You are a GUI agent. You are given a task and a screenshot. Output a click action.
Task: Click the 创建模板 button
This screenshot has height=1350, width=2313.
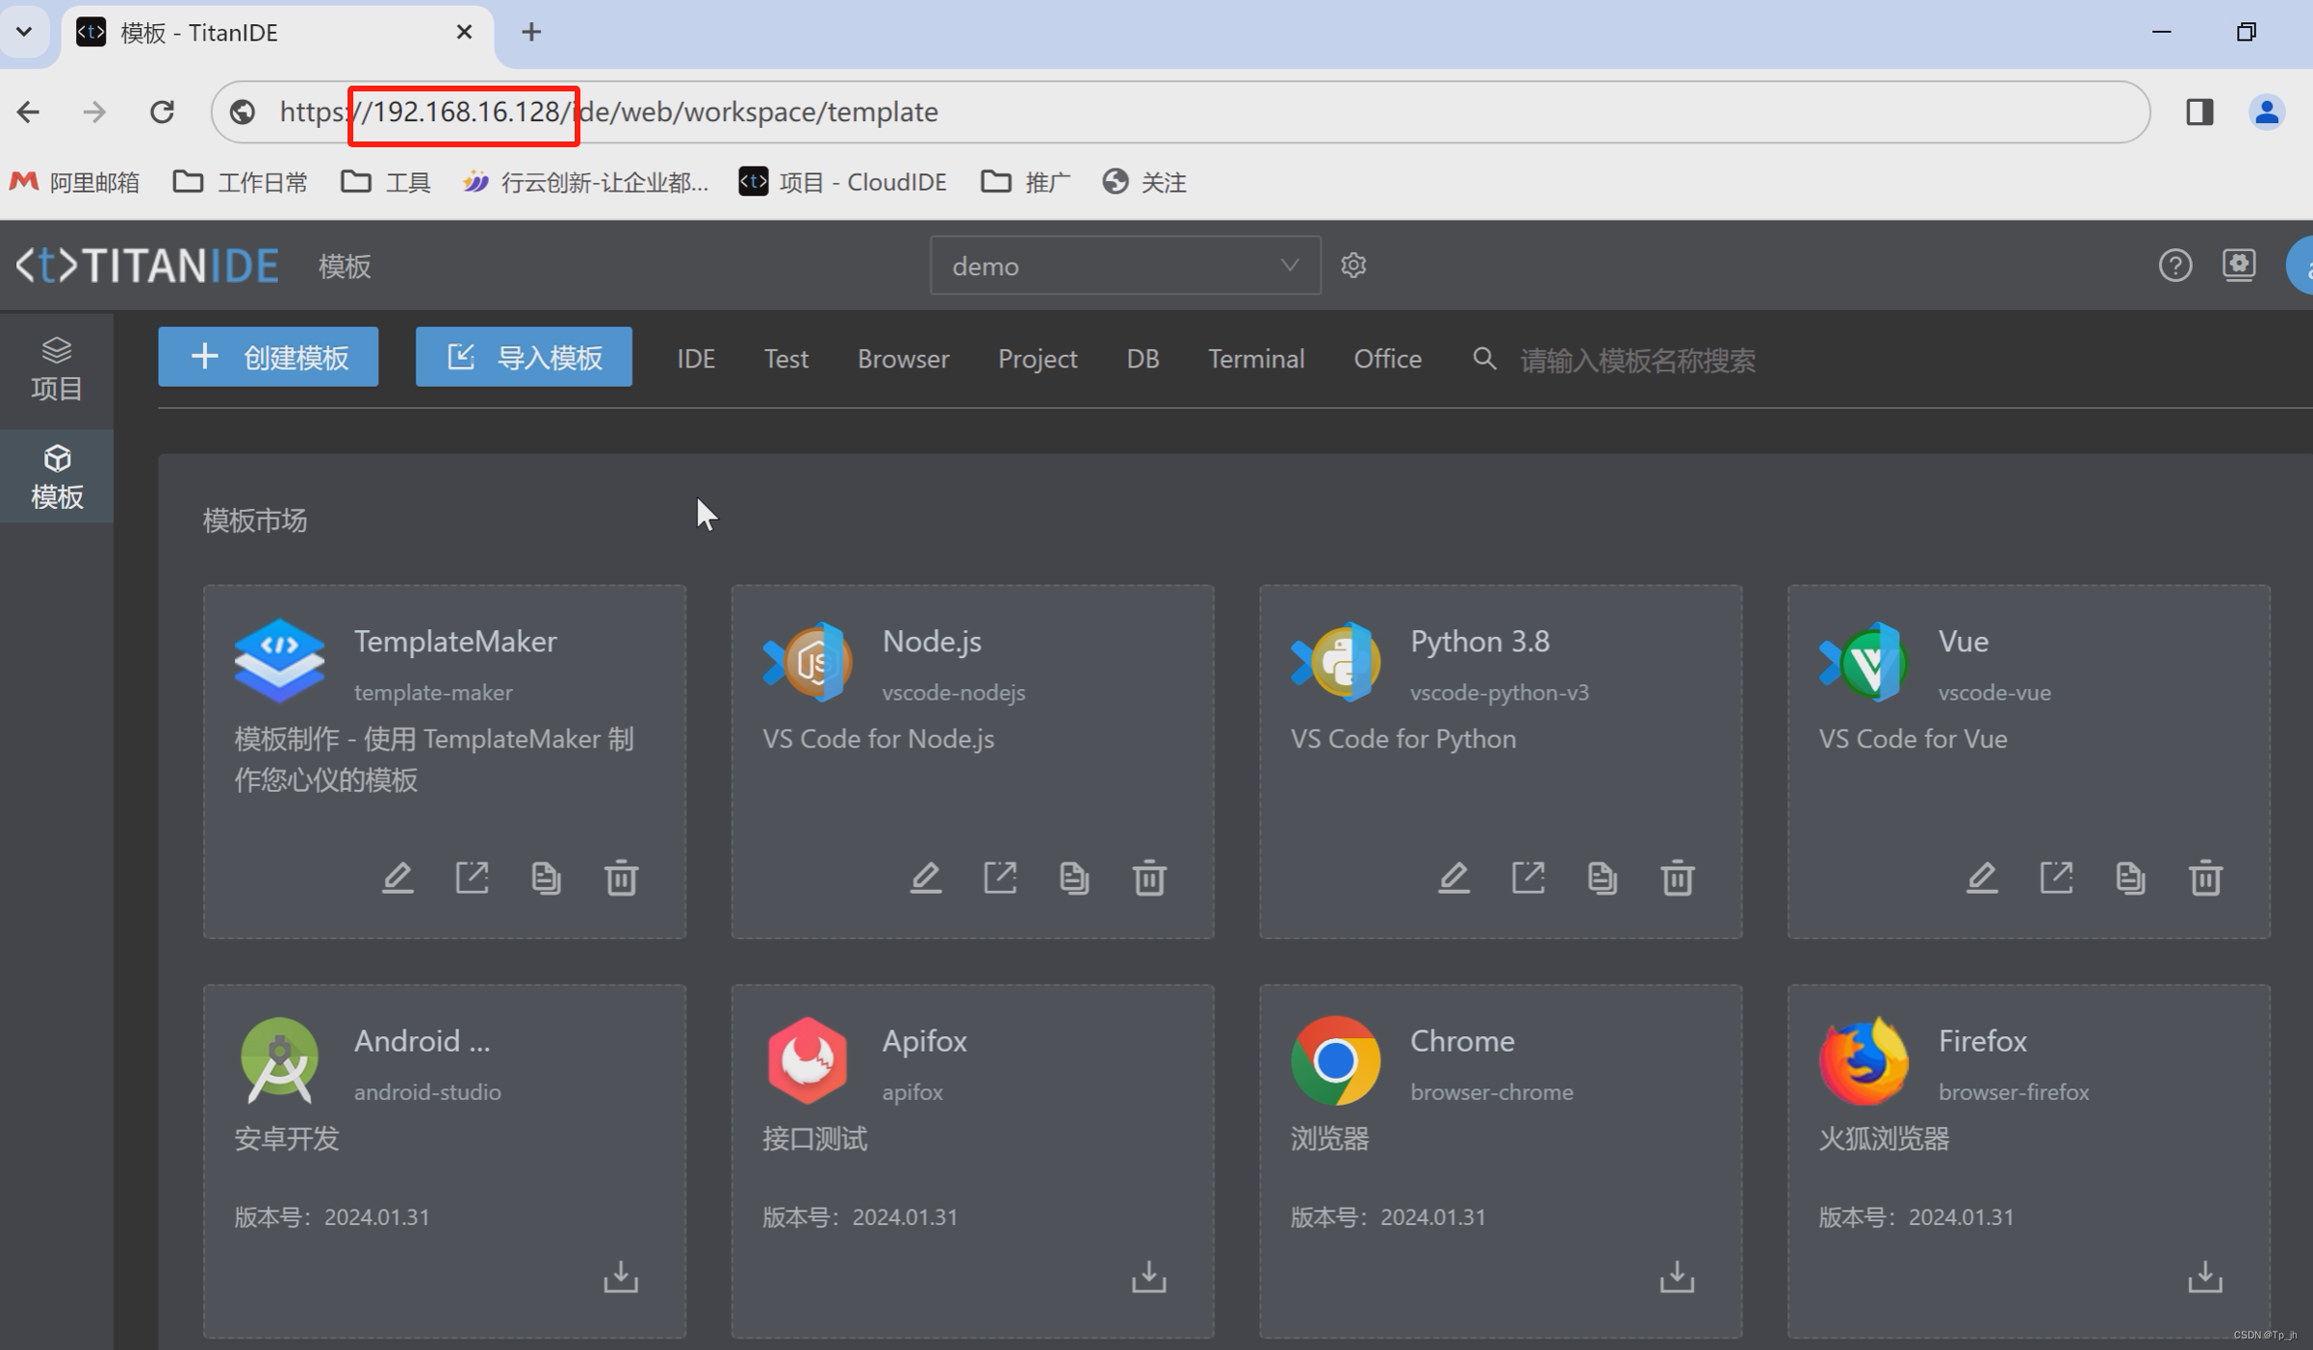coord(269,357)
